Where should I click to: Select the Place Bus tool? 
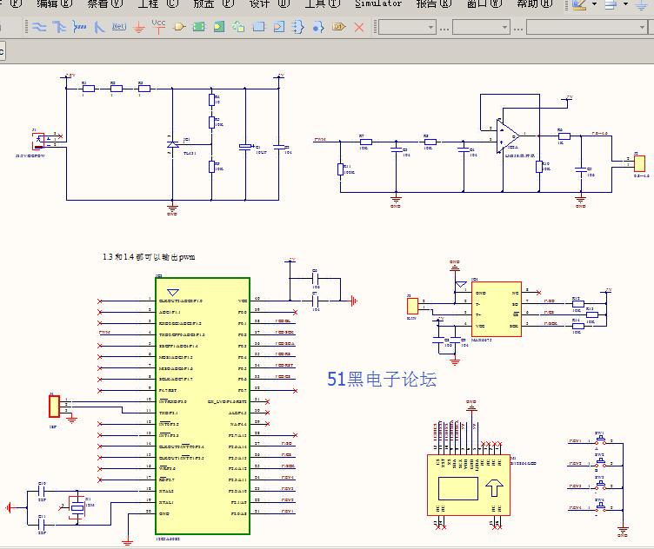59,27
